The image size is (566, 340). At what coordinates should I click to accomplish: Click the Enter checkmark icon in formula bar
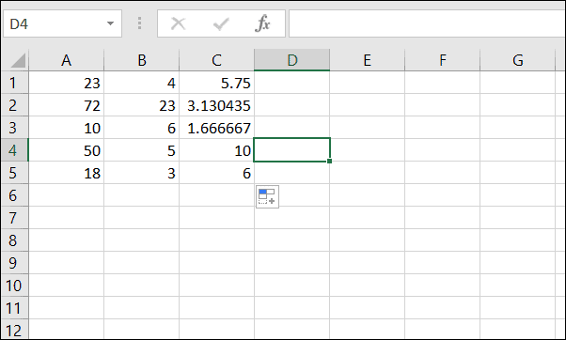click(x=221, y=23)
